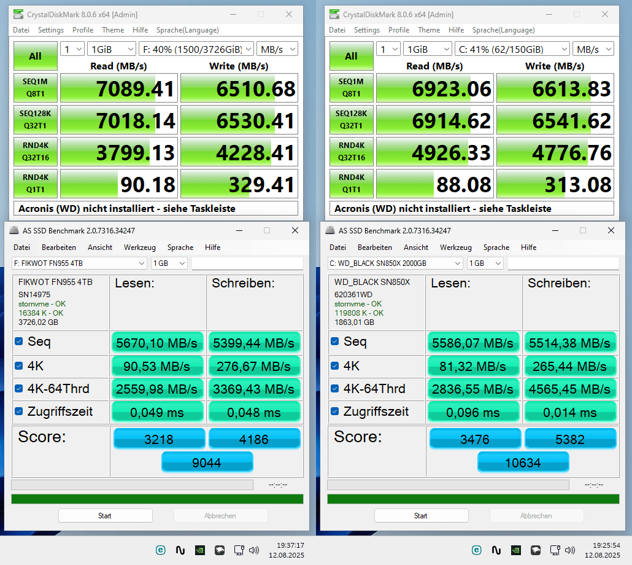Open C: drive dropdown in right CrystalDiskMark
The width and height of the screenshot is (632, 565).
click(512, 49)
